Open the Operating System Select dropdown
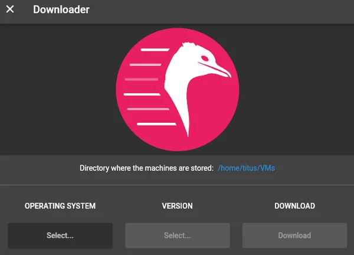The height and width of the screenshot is (255, 354). coord(60,236)
